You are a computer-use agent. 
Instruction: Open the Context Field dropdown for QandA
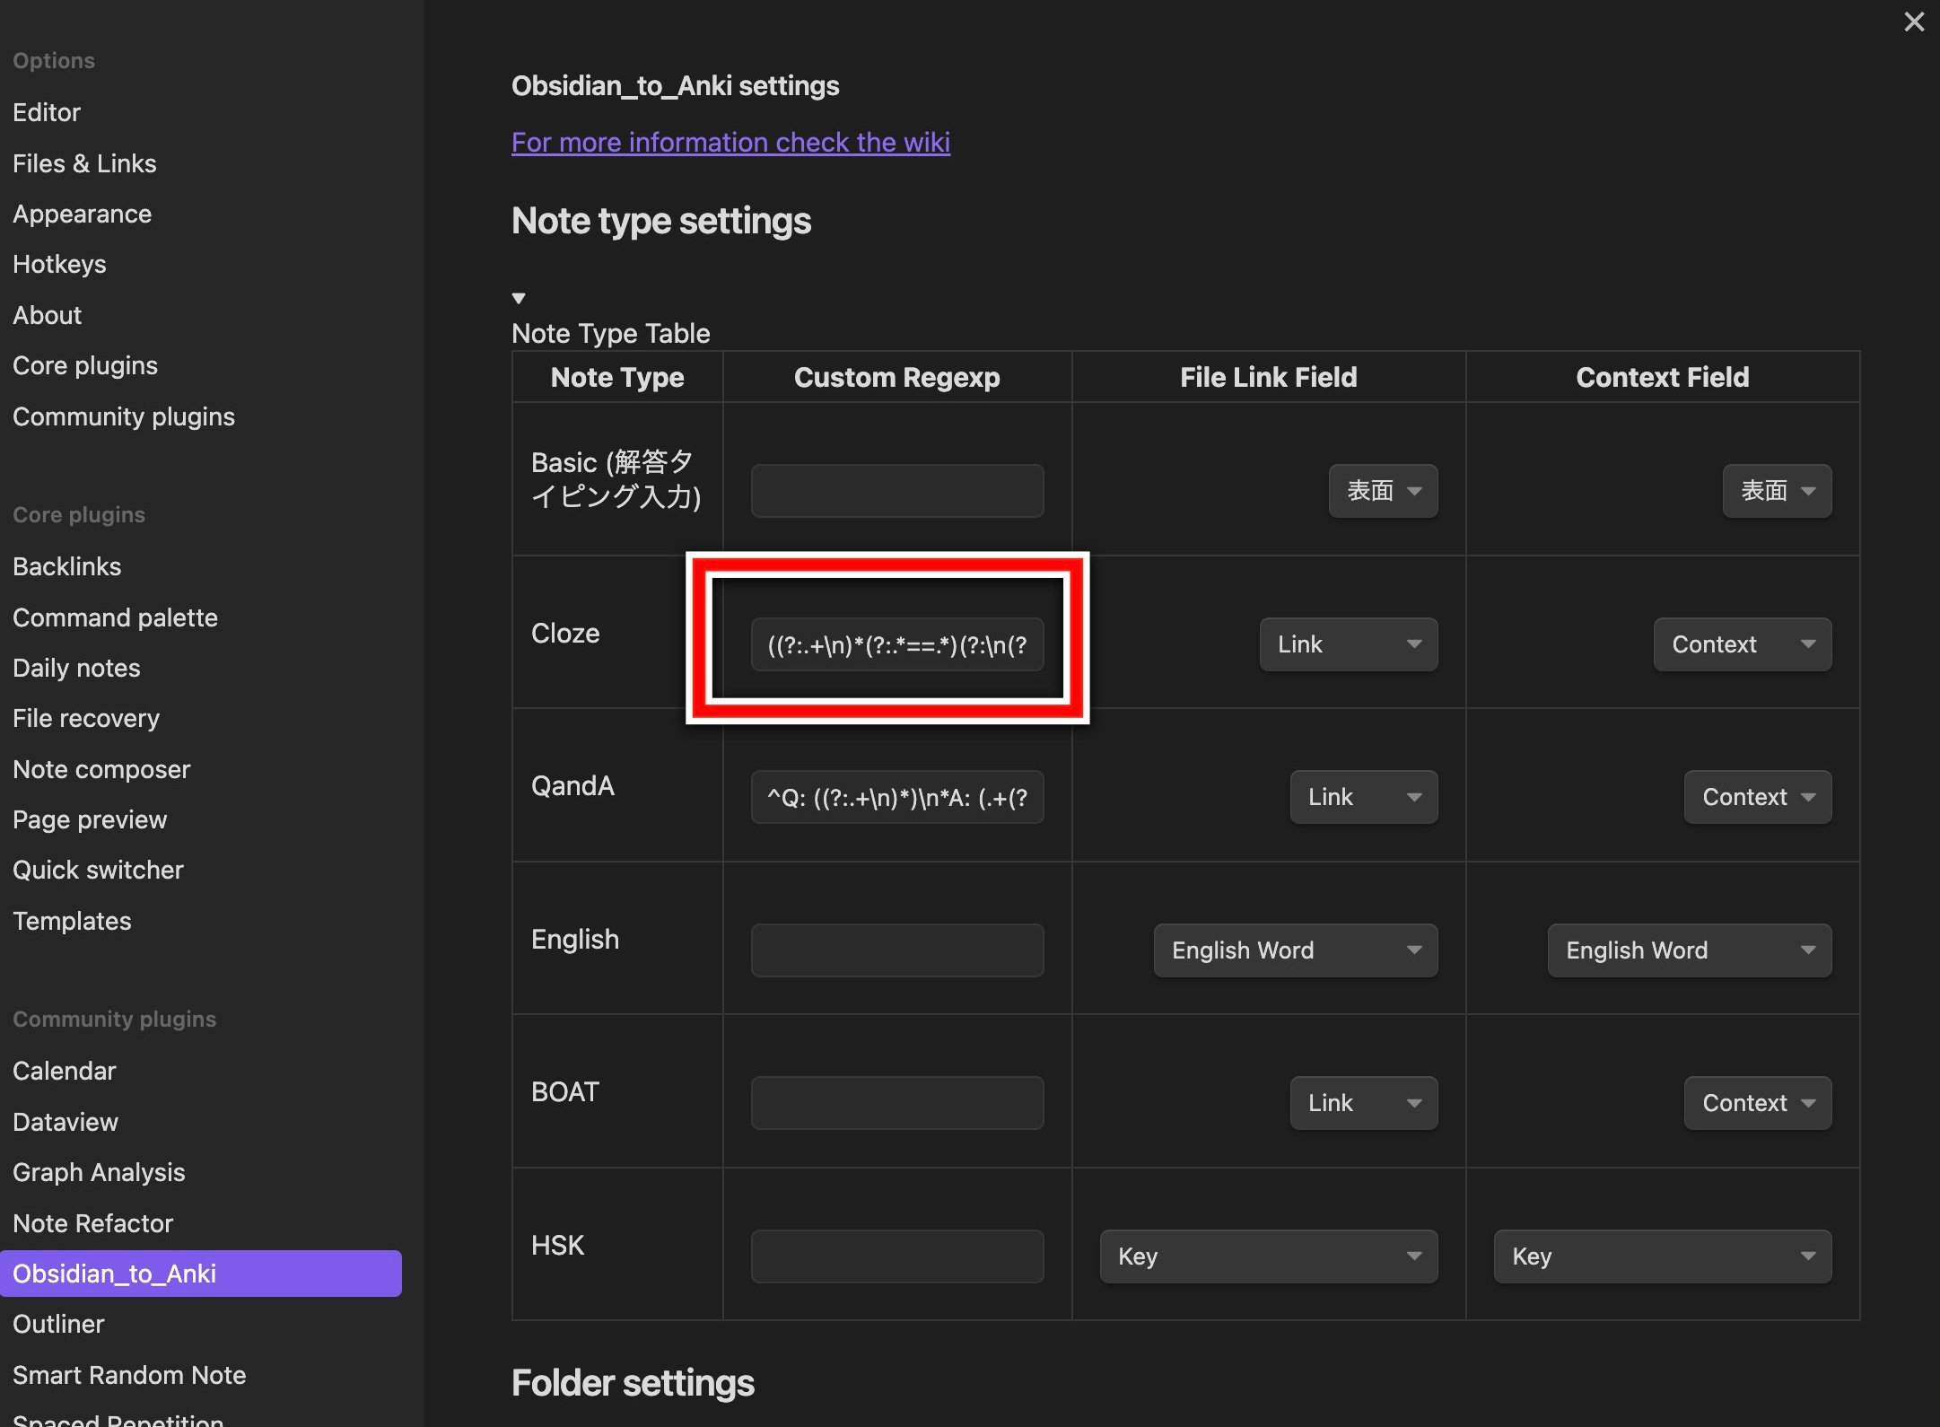[1754, 796]
